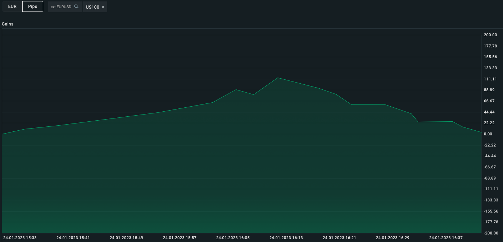
Task: Click the -177.78 y-axis label
Action: pyautogui.click(x=491, y=222)
